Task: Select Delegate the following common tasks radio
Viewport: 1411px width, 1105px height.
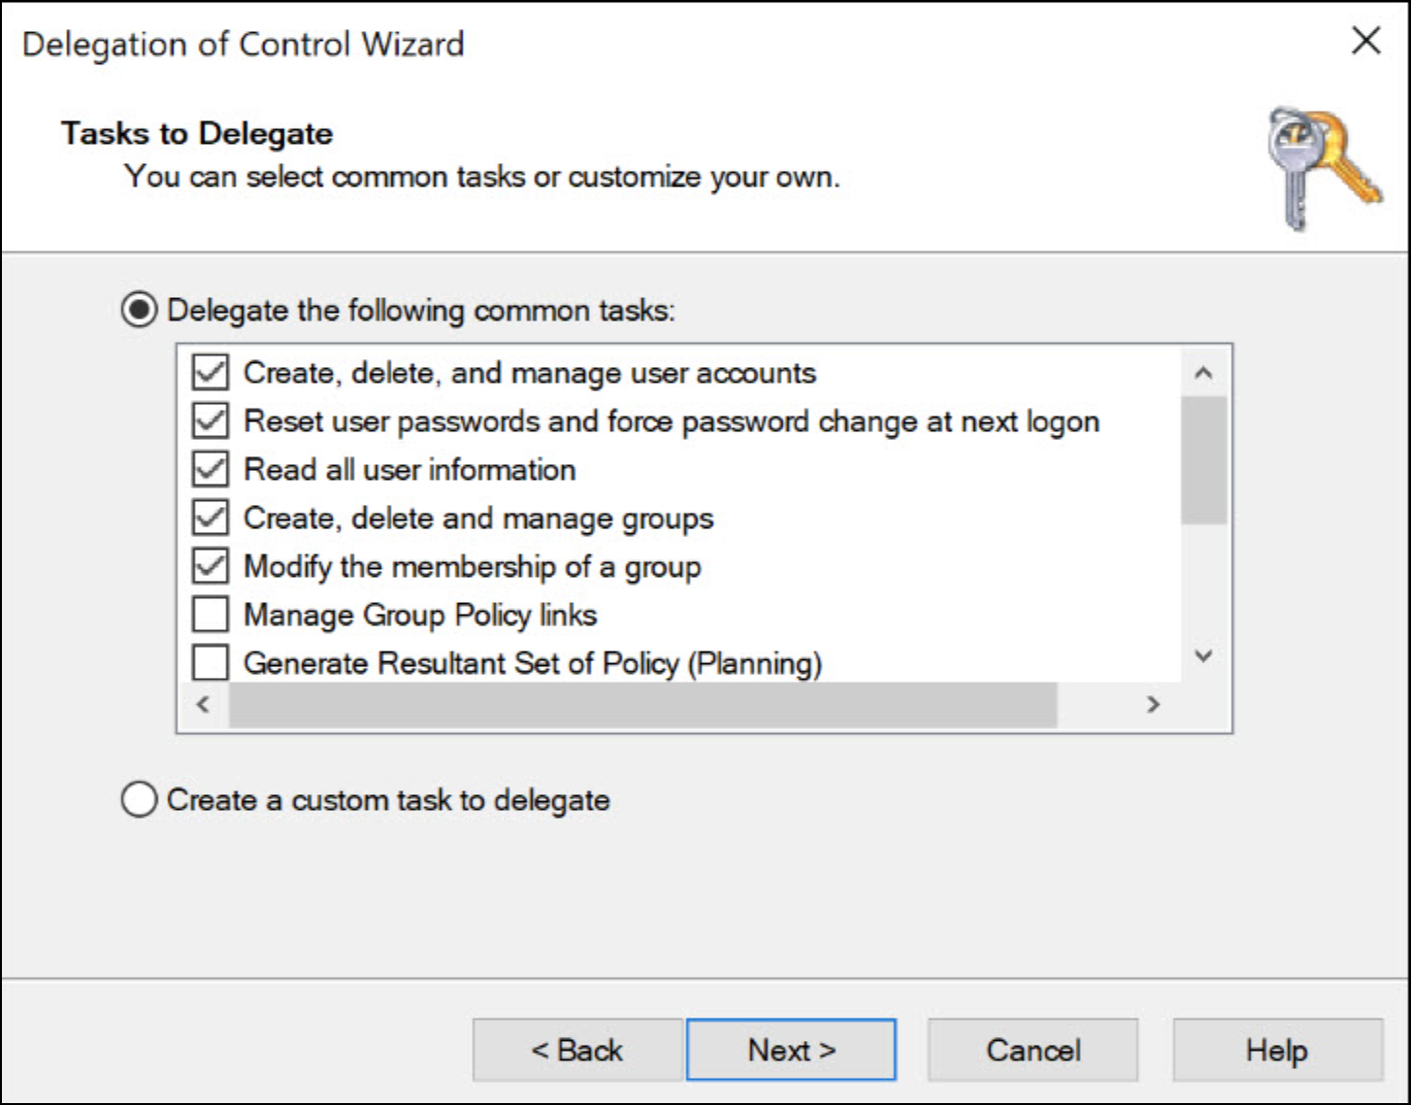Action: point(140,311)
